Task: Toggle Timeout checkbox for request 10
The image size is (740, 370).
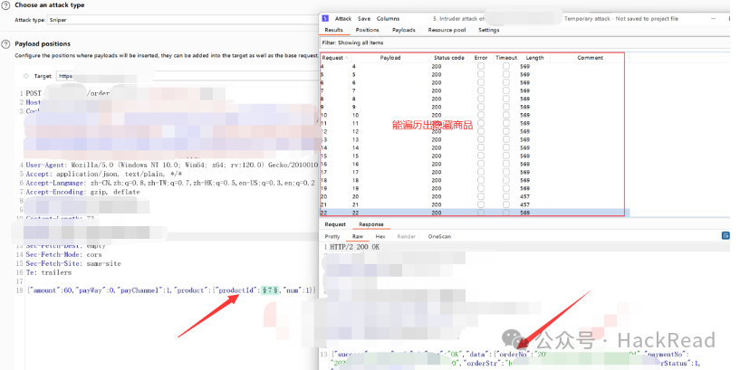Action: [505, 116]
